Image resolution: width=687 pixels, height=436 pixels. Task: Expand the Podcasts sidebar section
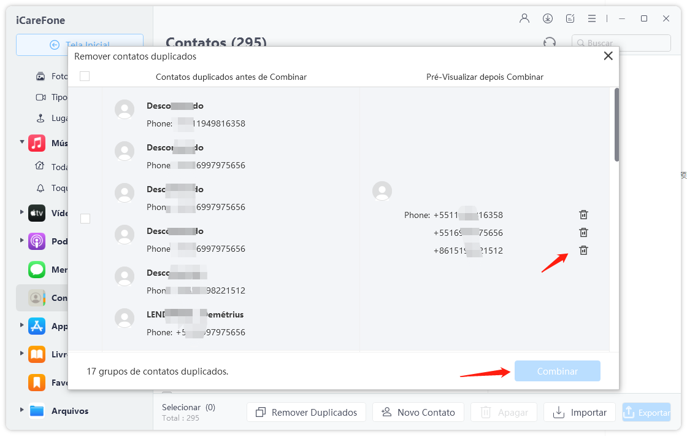(22, 240)
